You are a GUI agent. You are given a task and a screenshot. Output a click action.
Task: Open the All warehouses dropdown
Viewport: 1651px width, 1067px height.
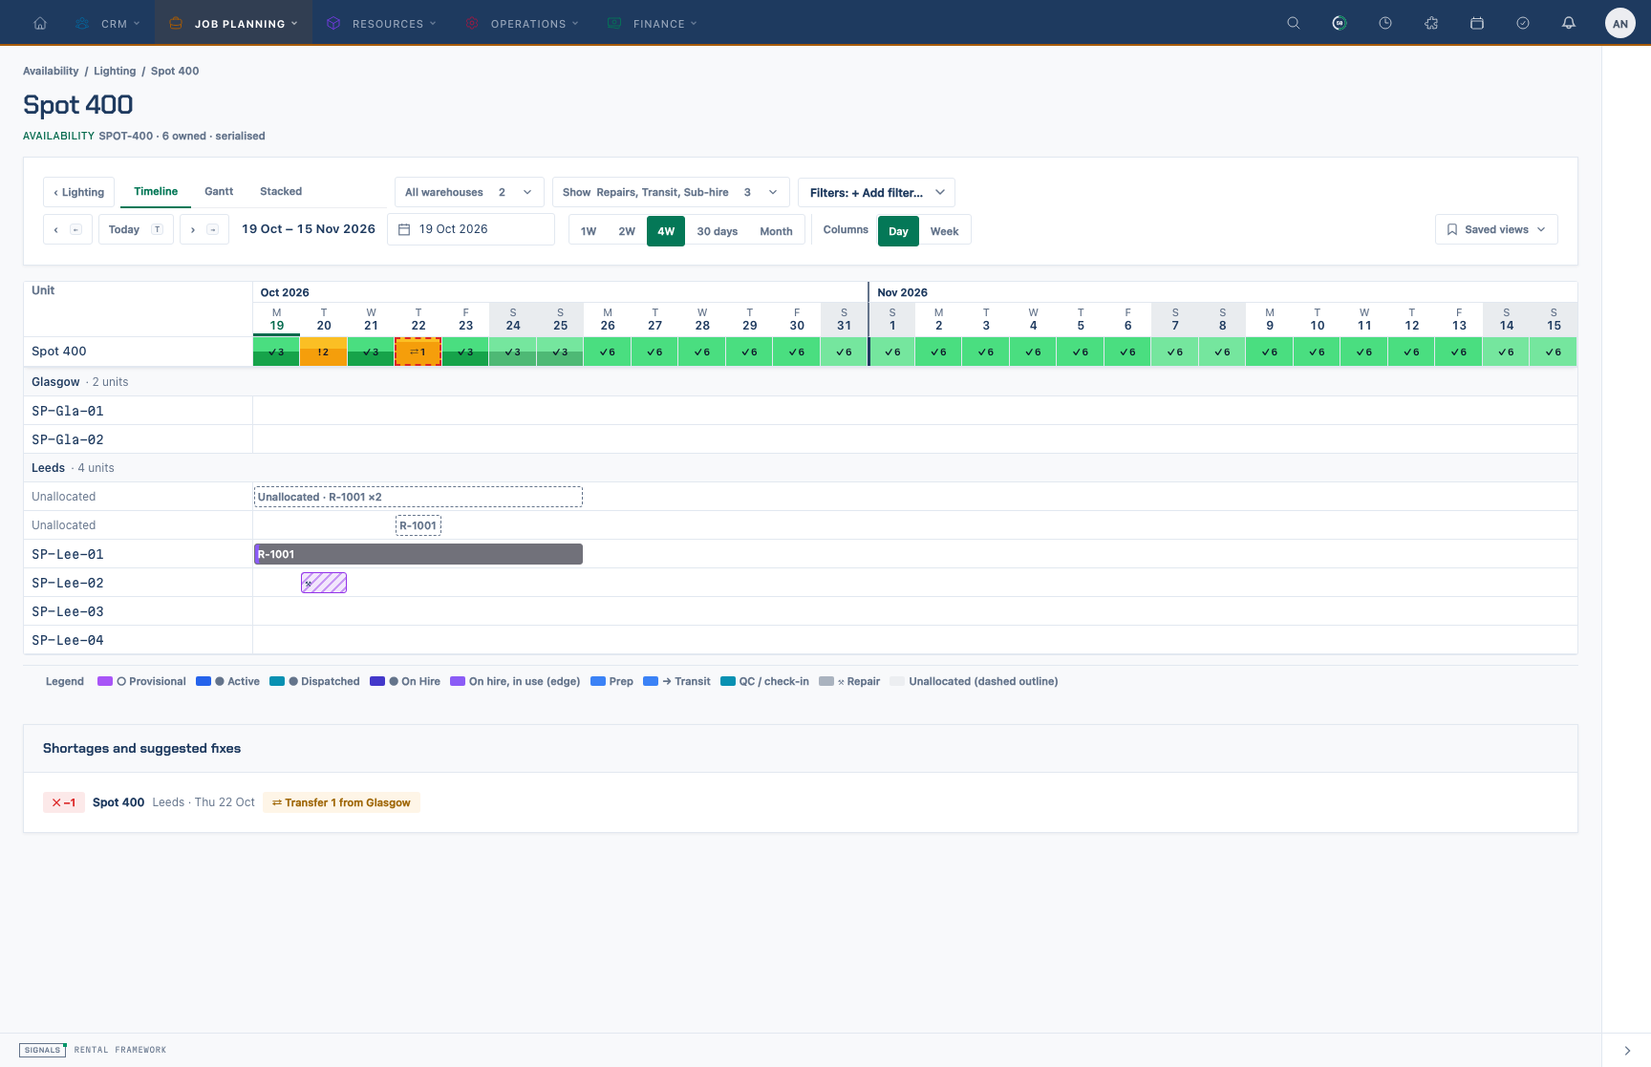[x=469, y=192]
